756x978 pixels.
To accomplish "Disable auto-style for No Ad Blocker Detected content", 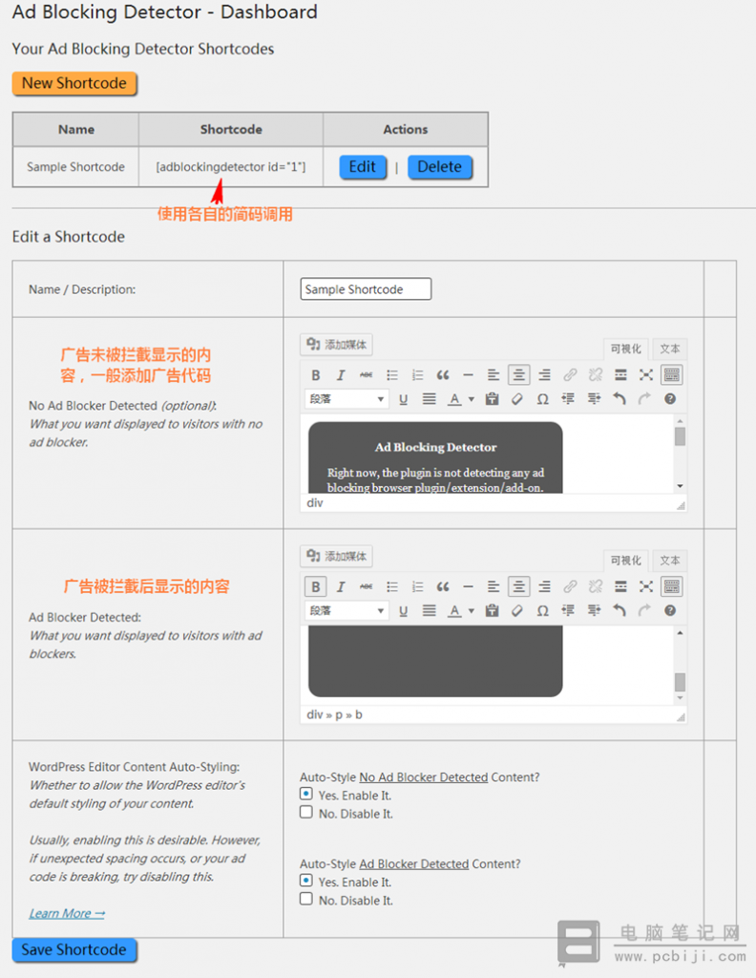I will tap(306, 812).
